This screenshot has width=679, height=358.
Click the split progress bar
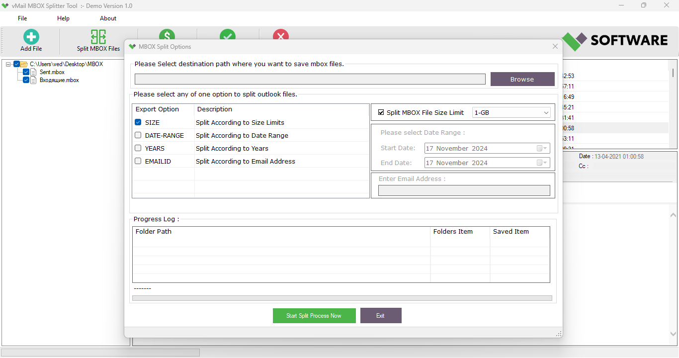coord(342,298)
